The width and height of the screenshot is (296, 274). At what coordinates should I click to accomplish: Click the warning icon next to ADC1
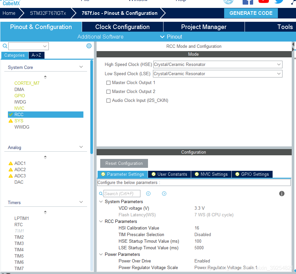11,163
